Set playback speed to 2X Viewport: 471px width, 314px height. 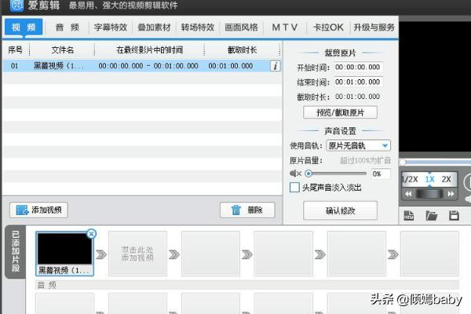(447, 179)
